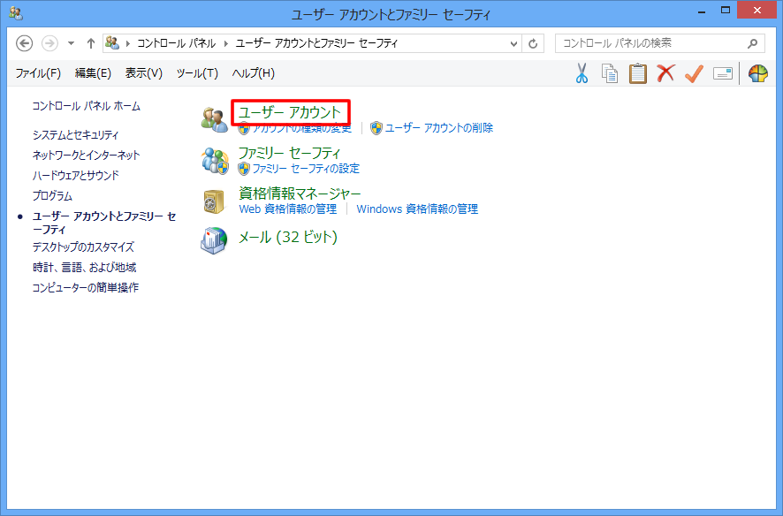Click the 資格情報マネージャー safe icon

pos(214,201)
